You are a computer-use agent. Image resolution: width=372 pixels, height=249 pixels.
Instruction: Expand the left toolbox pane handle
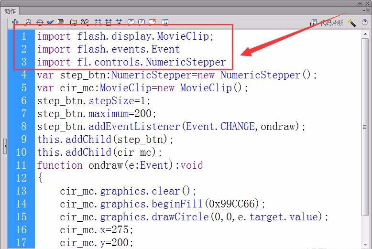[x=5, y=146]
